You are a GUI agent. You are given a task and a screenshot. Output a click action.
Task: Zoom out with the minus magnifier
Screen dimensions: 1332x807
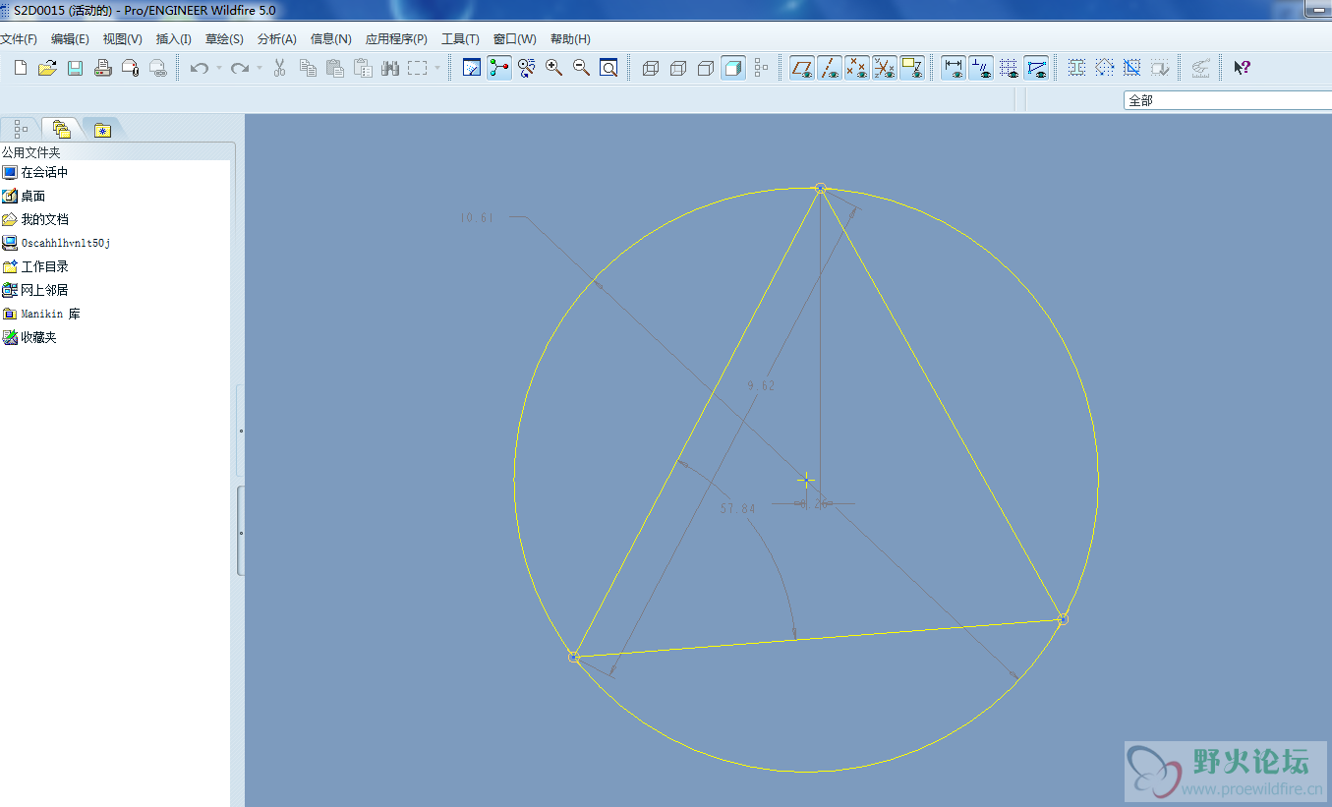[x=582, y=68]
